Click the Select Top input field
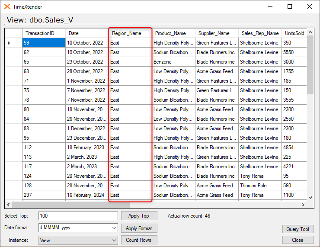 coord(78,216)
